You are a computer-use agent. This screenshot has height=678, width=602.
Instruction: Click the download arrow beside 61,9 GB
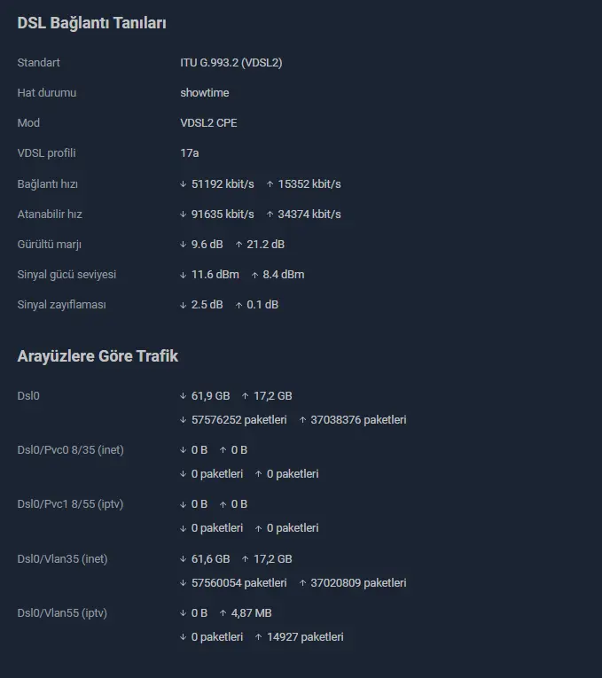[183, 396]
